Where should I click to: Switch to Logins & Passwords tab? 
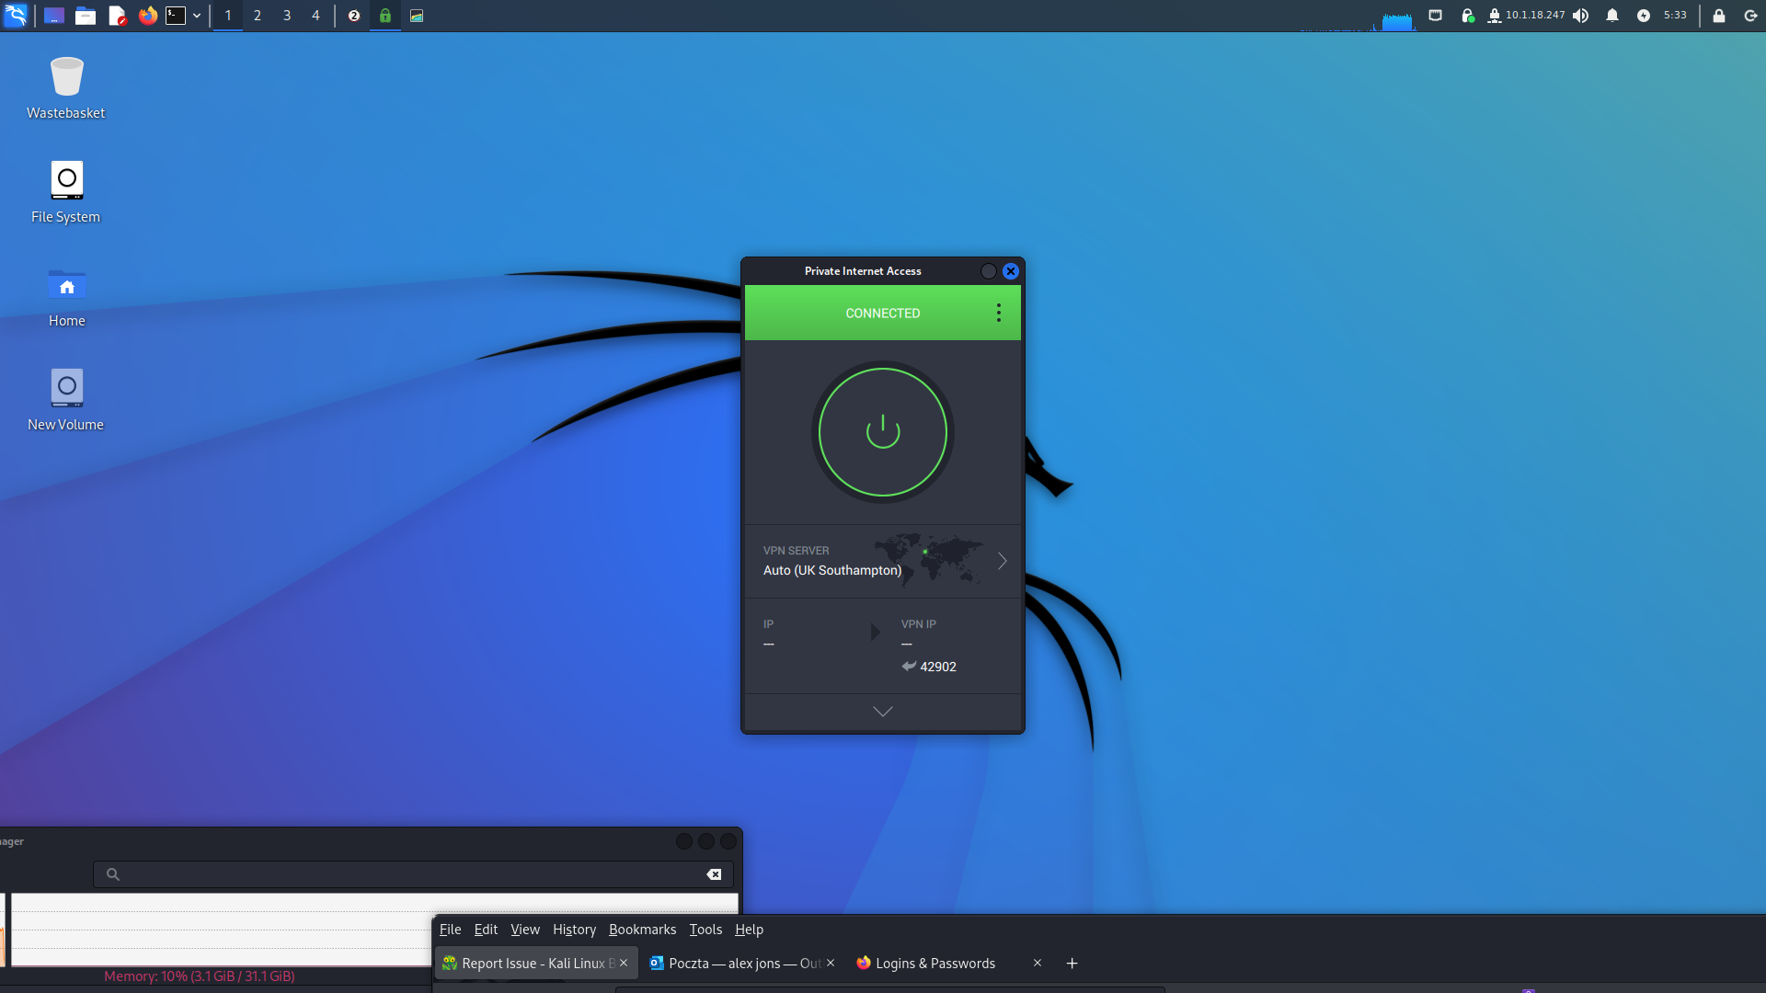935,964
